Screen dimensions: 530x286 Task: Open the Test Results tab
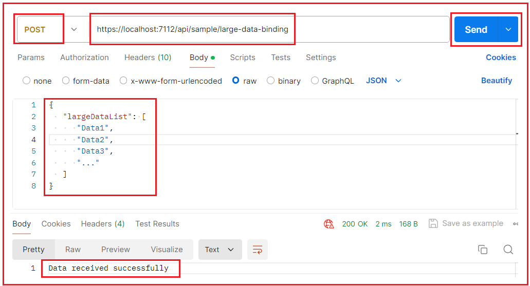[x=157, y=224]
